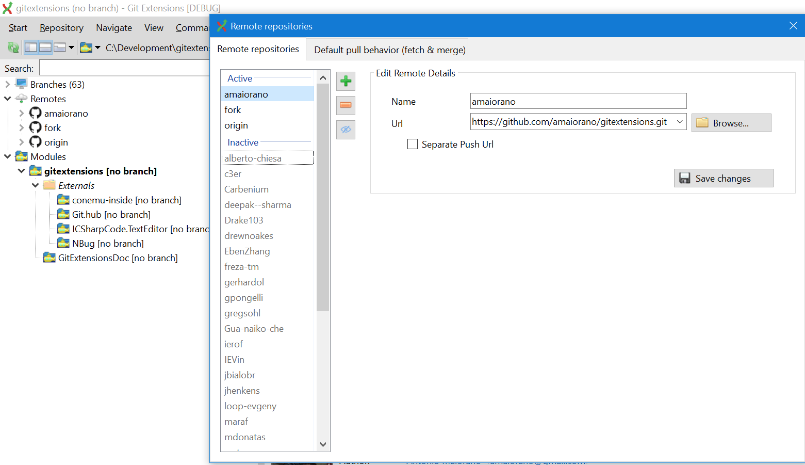Click the Browse... button
Viewport: 805px width, 465px height.
pos(731,123)
